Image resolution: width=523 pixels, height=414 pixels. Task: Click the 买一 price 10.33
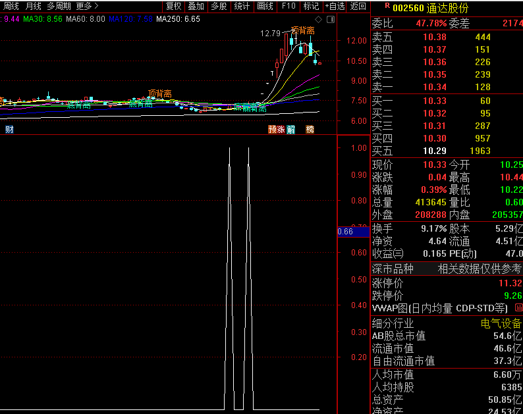(x=435, y=101)
